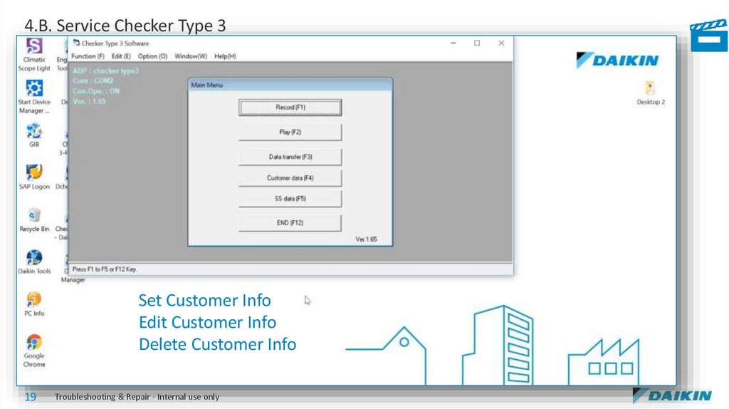Viewport: 729px width, 409px height.
Task: Open the Help(H) menu
Action: [225, 56]
